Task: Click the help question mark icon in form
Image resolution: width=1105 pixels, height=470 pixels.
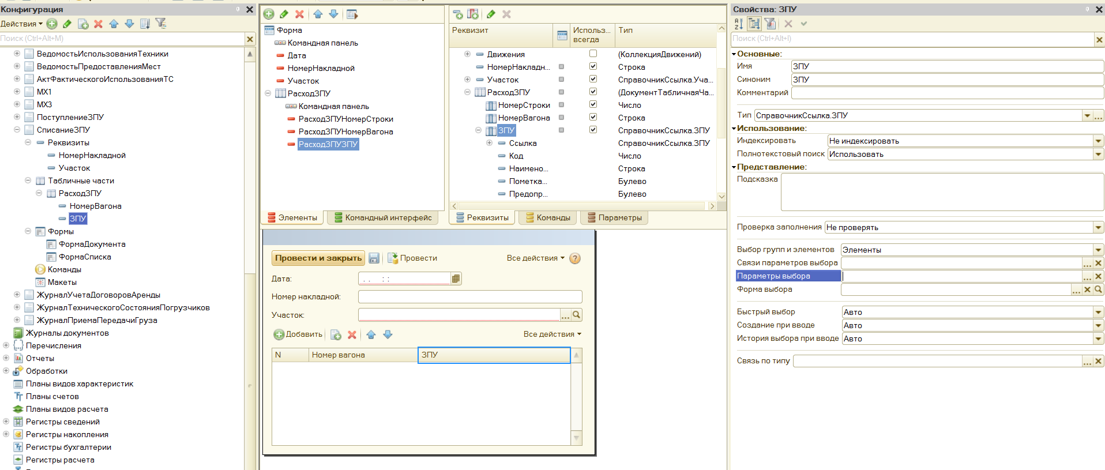Action: click(575, 258)
